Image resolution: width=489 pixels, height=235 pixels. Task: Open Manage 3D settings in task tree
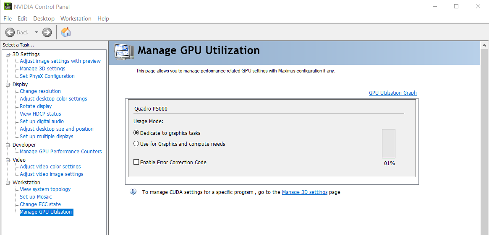[42, 68]
